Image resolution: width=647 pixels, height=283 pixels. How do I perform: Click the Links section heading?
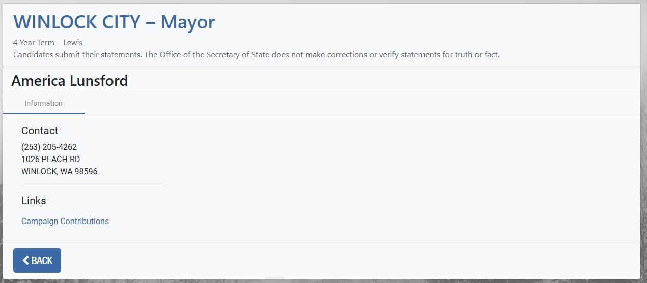pyautogui.click(x=34, y=201)
